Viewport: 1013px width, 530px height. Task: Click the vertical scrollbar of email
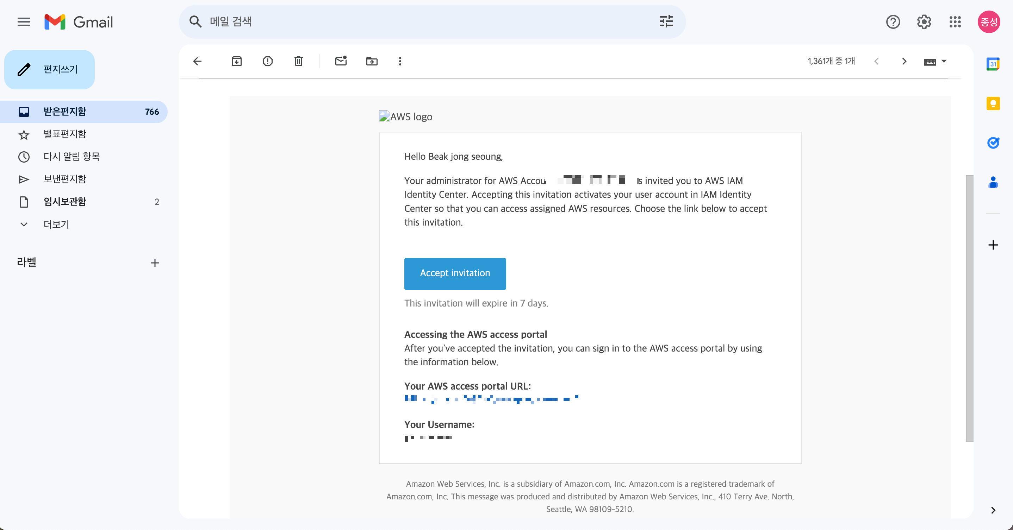969,308
